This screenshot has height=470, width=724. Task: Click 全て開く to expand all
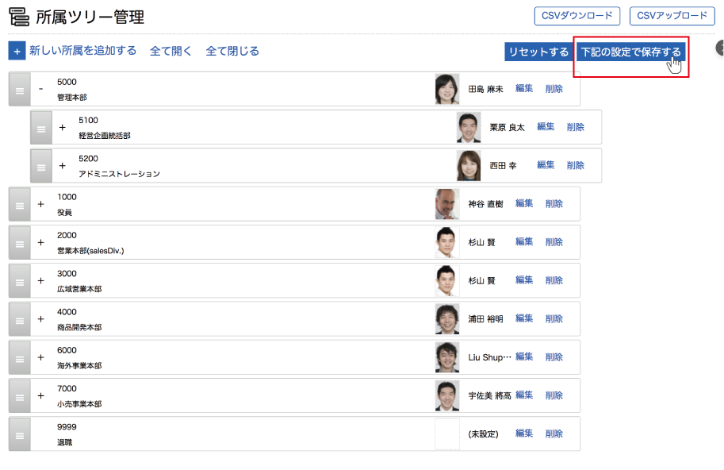[170, 51]
